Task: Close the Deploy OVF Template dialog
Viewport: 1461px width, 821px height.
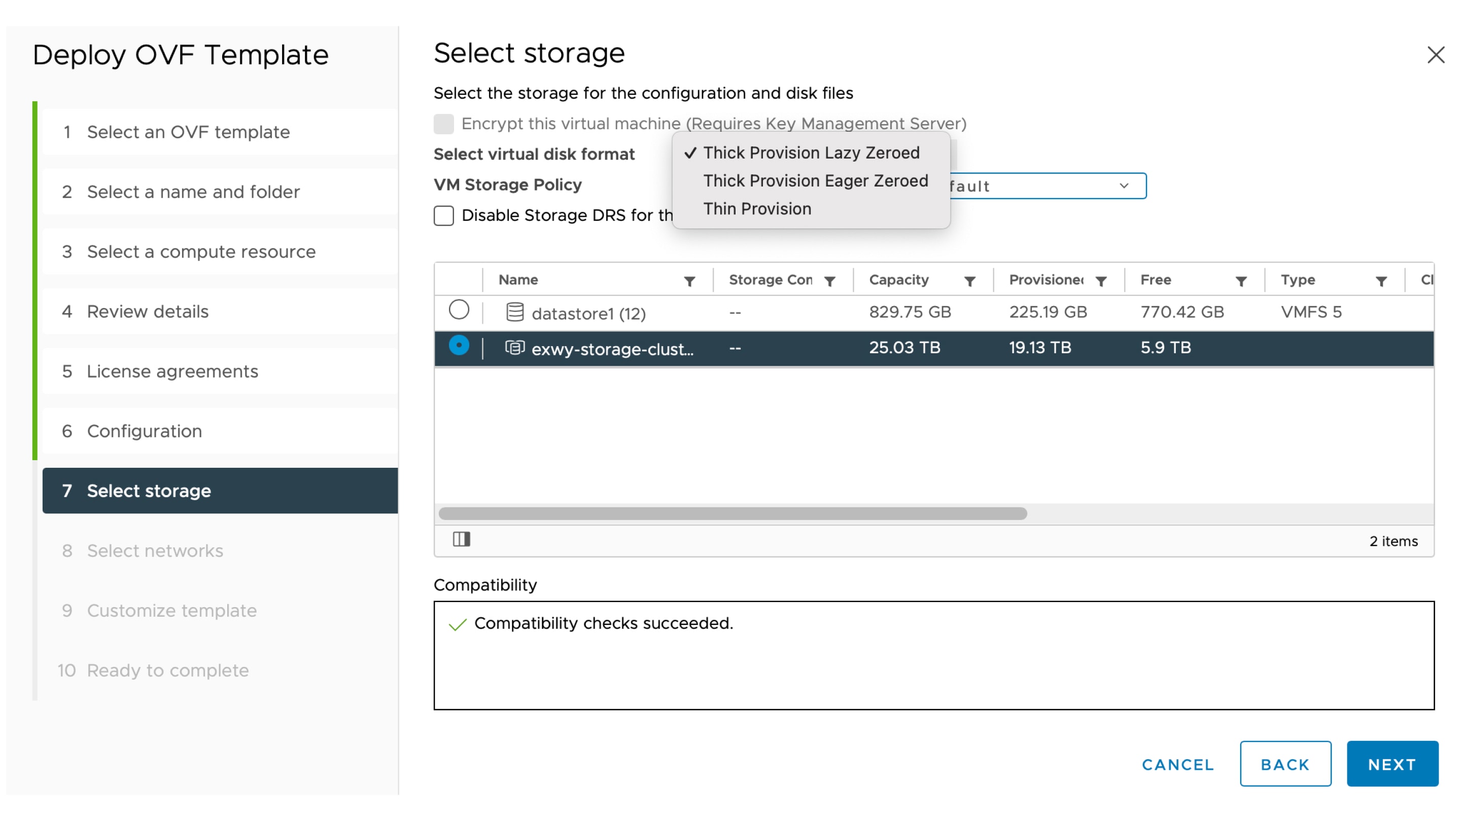Action: 1435,55
